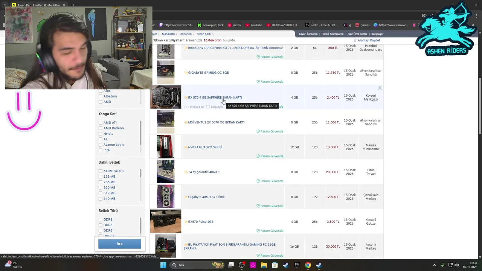Viewport: 482px width, 271px height.
Task: Go to Donanım in the breadcrumb
Action: (186, 34)
